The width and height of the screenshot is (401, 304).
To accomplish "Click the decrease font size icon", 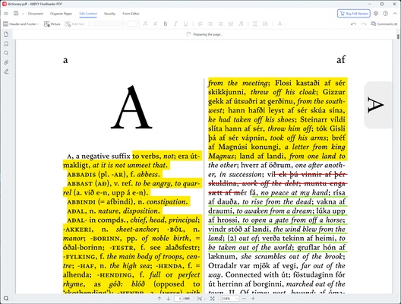I will tap(155, 24).
